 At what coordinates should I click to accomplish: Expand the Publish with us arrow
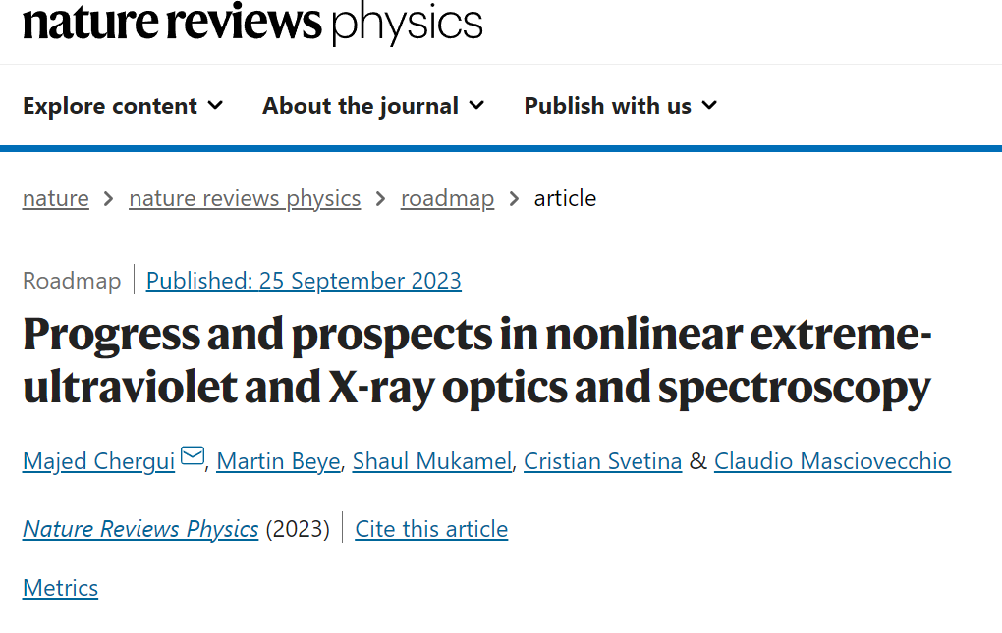[x=709, y=105]
